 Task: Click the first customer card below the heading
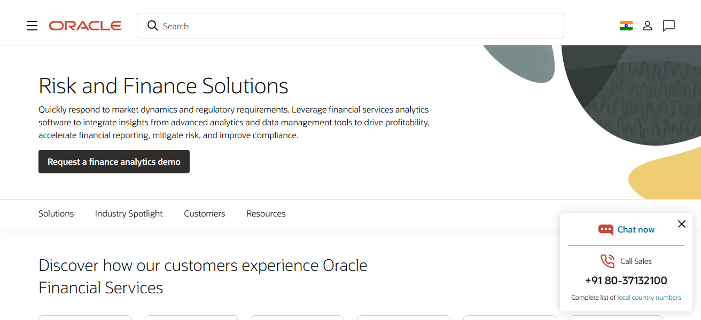[84, 318]
